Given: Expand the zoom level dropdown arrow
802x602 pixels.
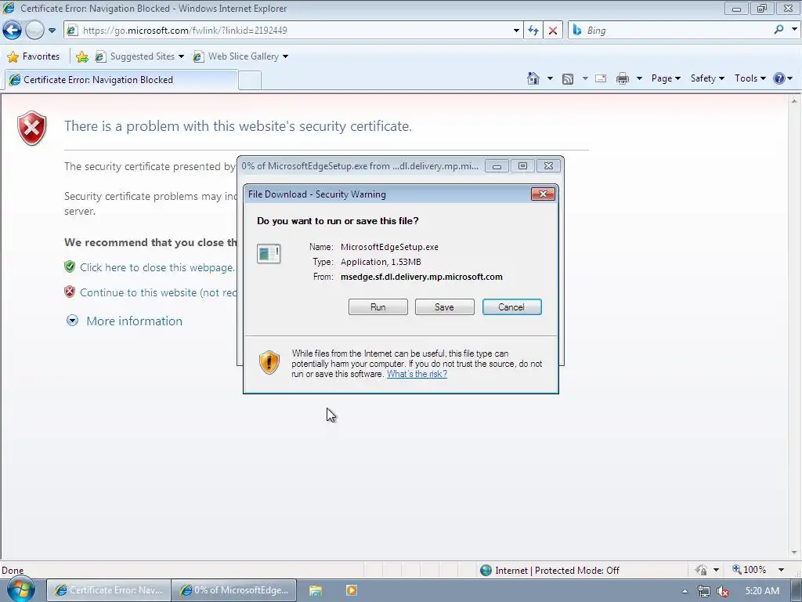Looking at the screenshot, I should click(781, 570).
